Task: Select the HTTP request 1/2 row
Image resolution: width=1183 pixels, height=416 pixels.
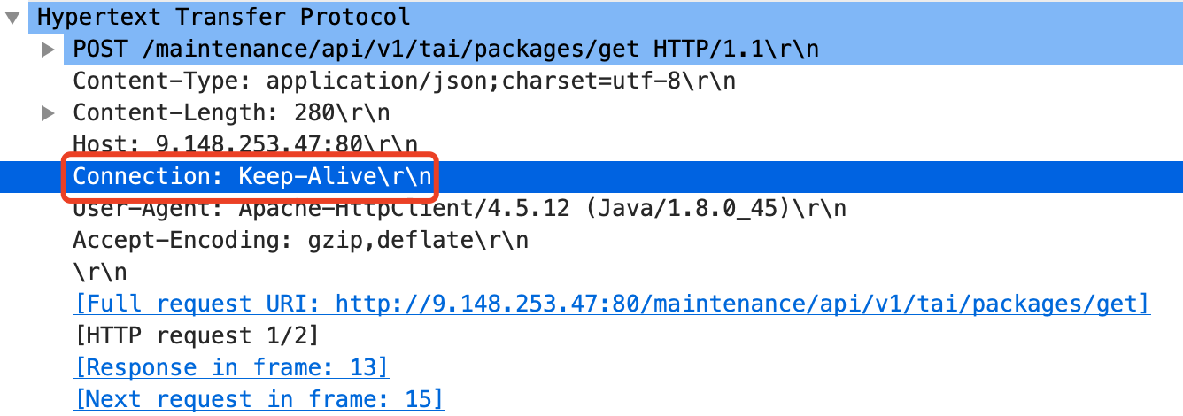Action: coord(197,336)
